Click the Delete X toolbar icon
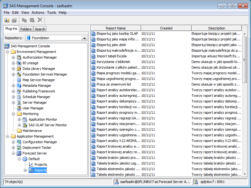Image resolution: width=251 pixels, height=188 pixels. [x=40, y=20]
